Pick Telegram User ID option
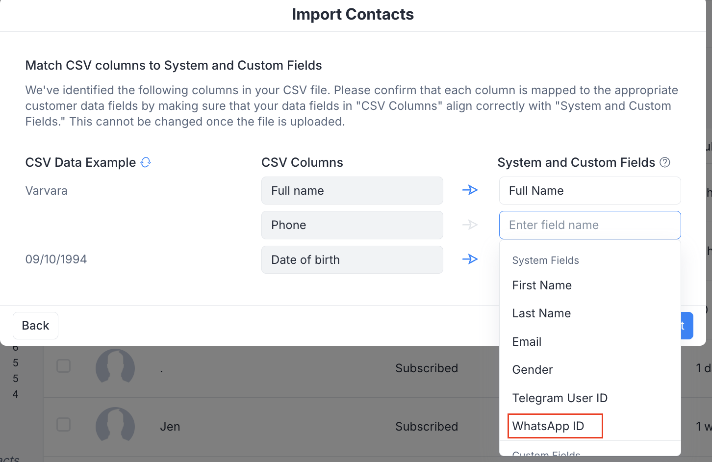 click(x=559, y=398)
